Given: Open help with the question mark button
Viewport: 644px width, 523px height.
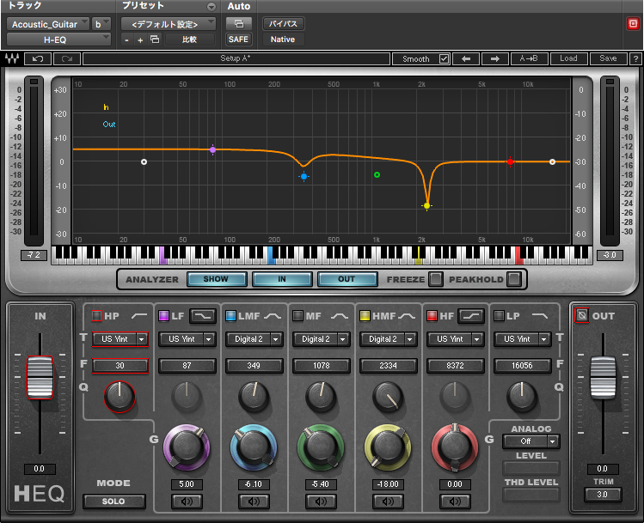Looking at the screenshot, I should pyautogui.click(x=635, y=58).
